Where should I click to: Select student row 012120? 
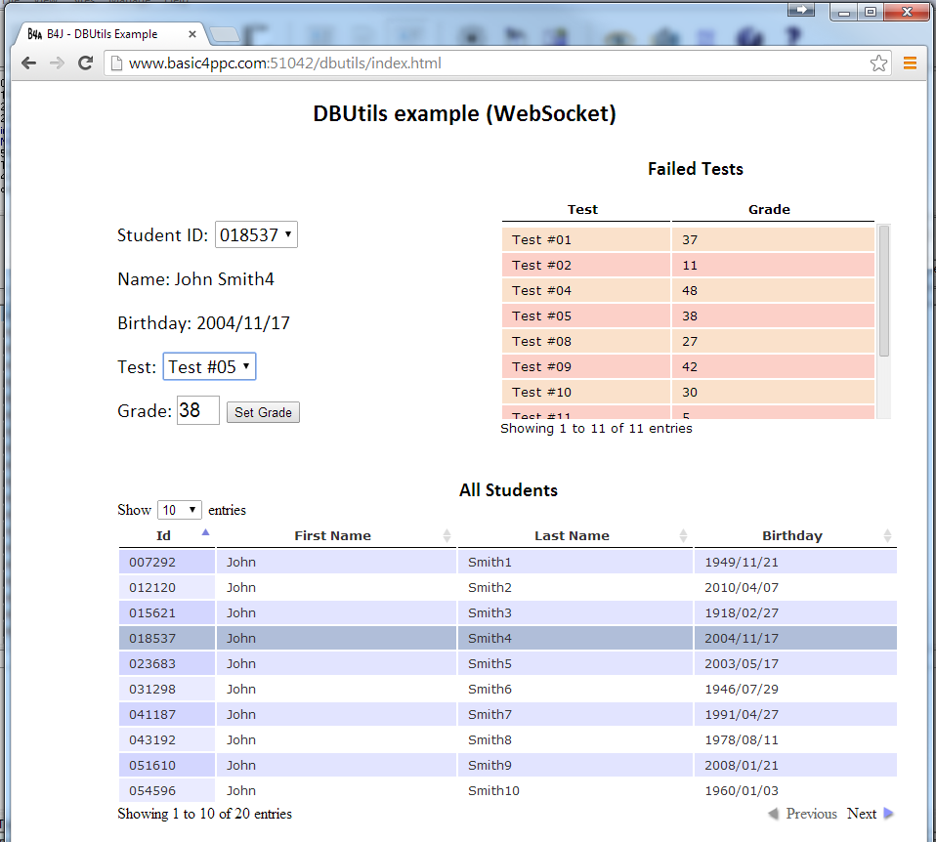[x=507, y=587]
